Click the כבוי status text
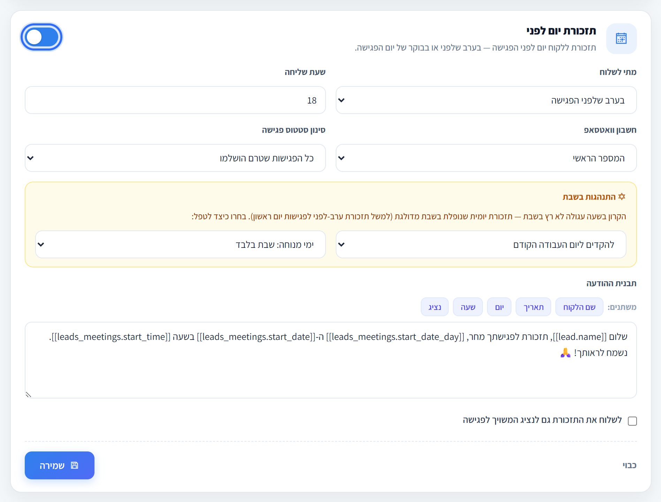This screenshot has height=502, width=661. (630, 465)
